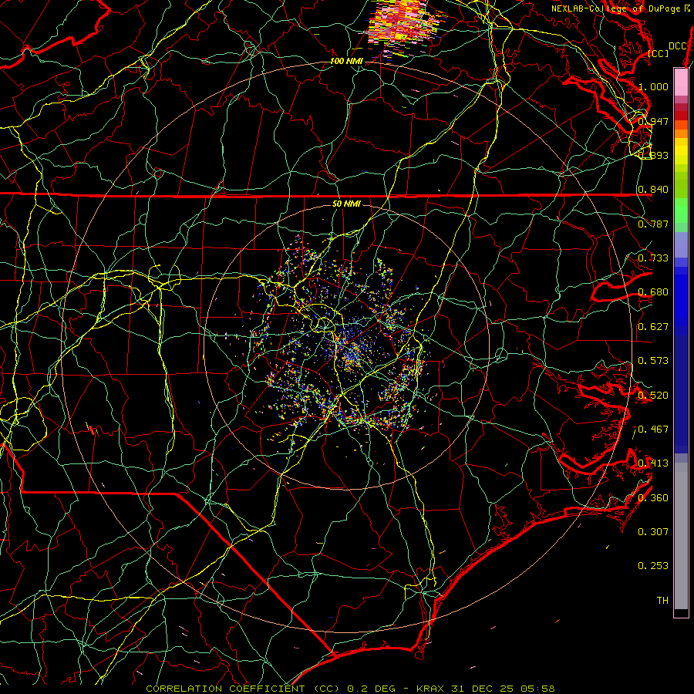Viewport: 694px width, 694px height.
Task: Select the gray segment of the color bar
Action: pyautogui.click(x=681, y=536)
